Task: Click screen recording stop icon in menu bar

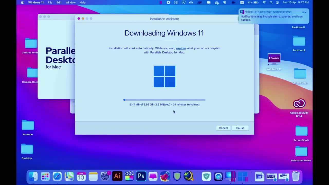Action: (168, 2)
